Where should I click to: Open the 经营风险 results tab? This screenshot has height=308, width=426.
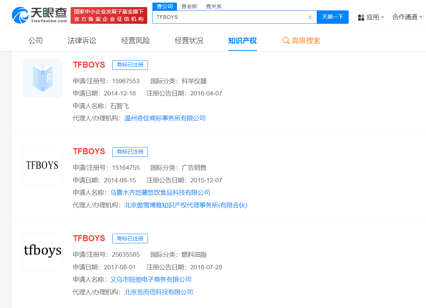(135, 40)
